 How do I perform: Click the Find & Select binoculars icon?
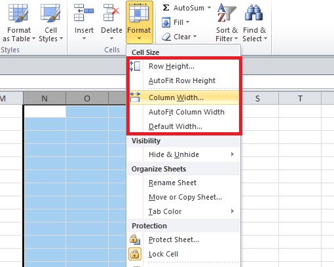pyautogui.click(x=254, y=13)
